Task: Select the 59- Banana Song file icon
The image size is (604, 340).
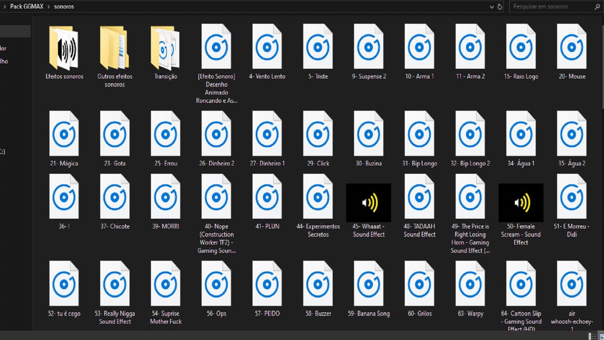Action: pos(368,284)
